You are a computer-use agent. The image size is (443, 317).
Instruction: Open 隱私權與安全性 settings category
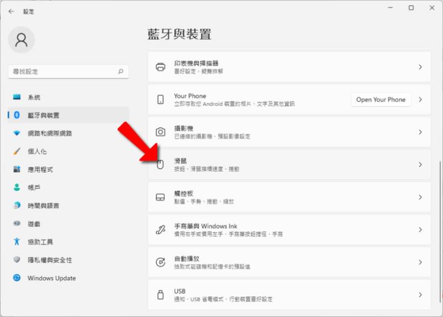pos(68,259)
